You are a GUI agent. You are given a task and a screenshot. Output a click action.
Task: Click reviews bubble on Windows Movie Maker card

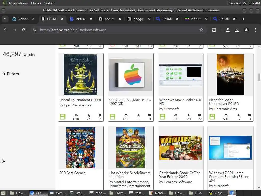coord(200,115)
